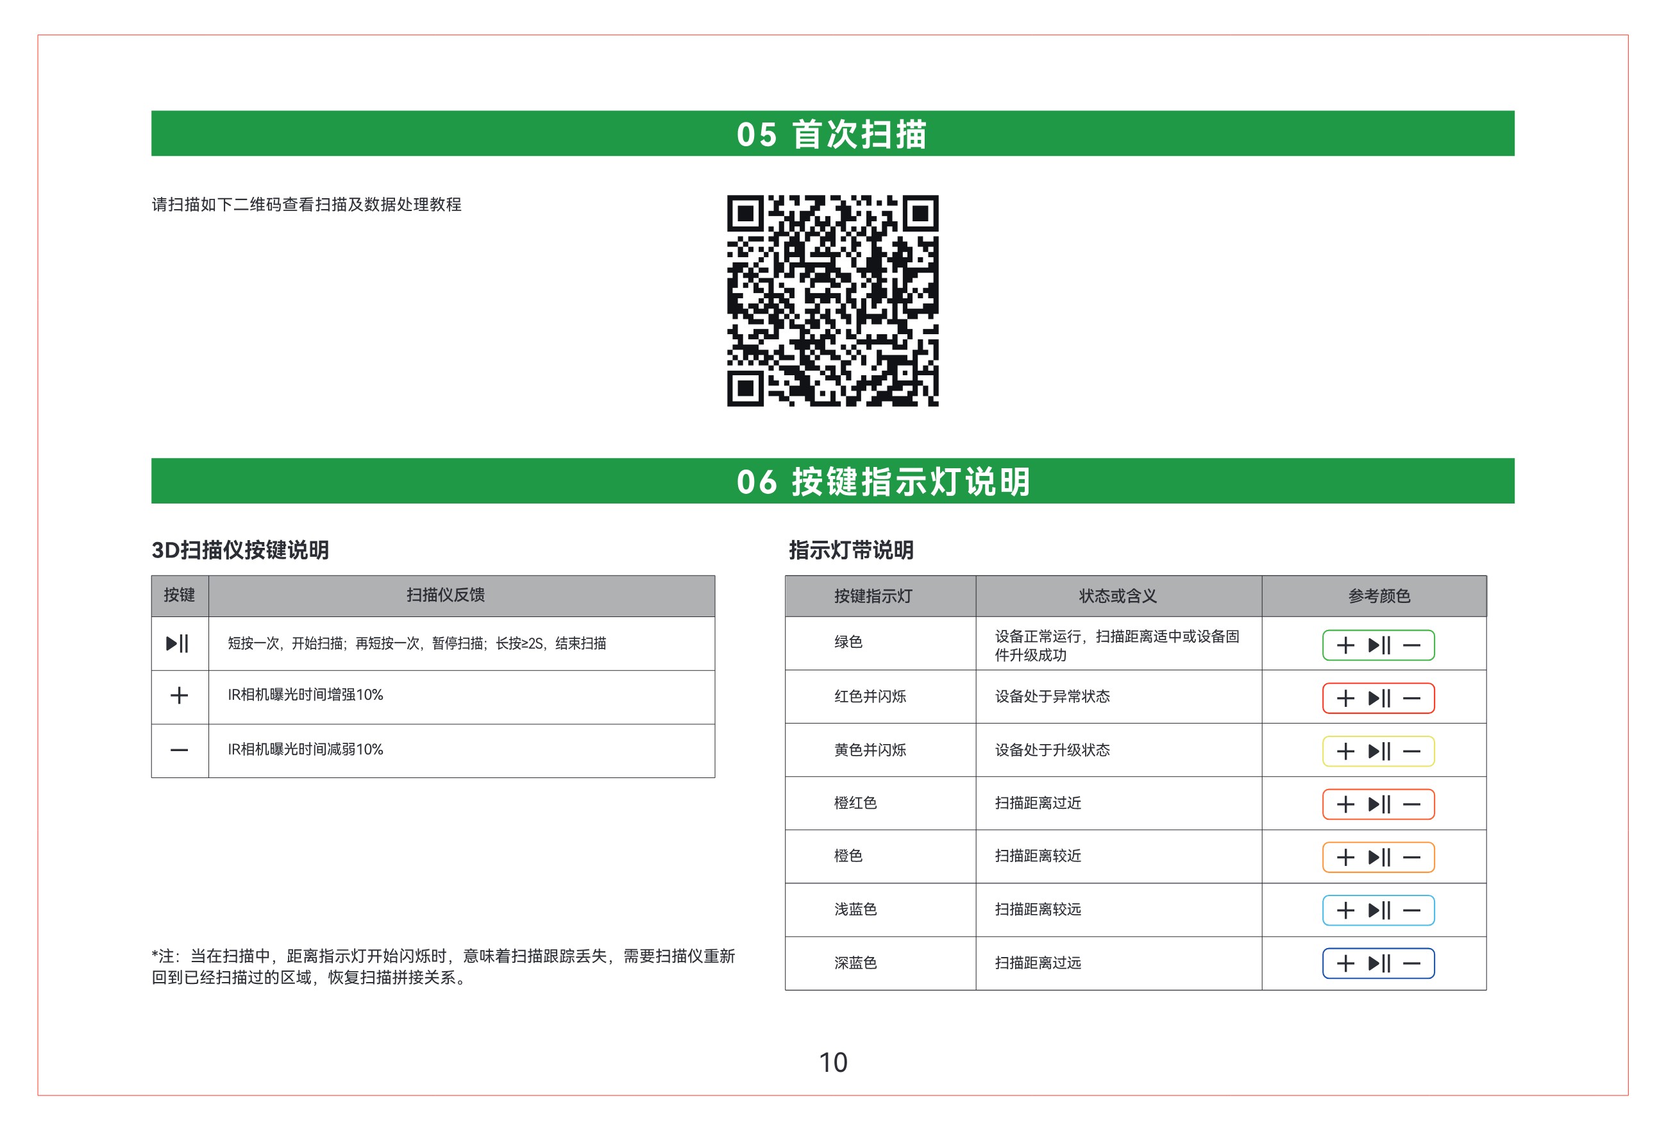
Task: Click the plus icon in the dark blue indicator
Action: tap(1345, 964)
